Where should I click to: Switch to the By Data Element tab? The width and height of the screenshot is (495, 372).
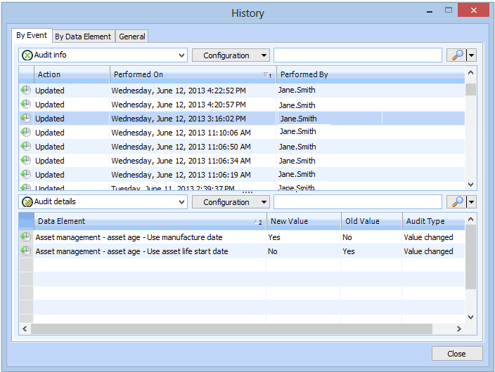coord(83,36)
